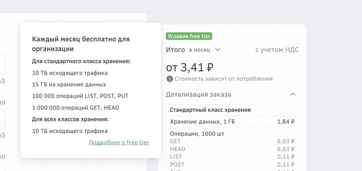Collapse the 'Детализация заказа' section chevron
362x171 pixels.
(x=293, y=94)
